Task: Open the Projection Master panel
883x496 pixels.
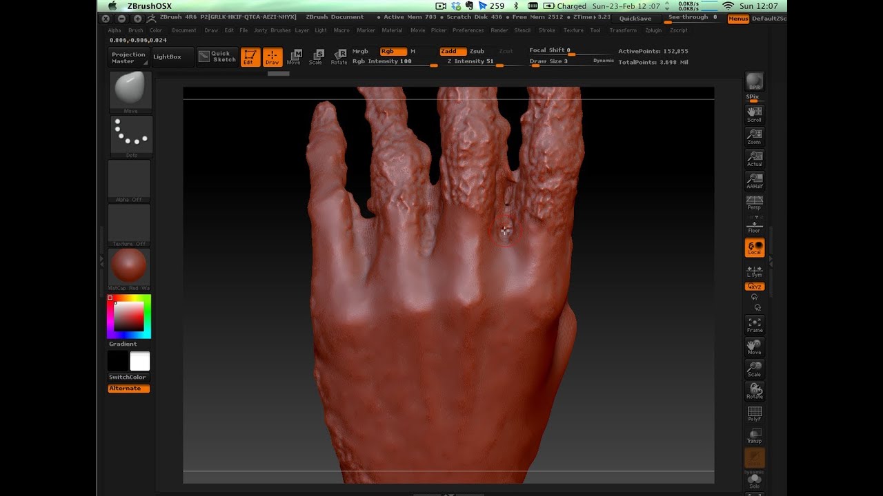Action: 129,57
